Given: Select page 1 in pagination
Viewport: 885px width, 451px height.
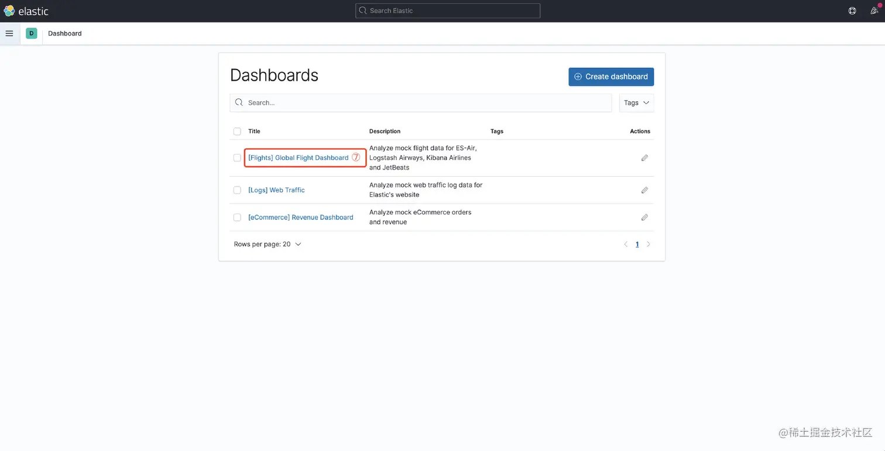Looking at the screenshot, I should click(x=637, y=245).
